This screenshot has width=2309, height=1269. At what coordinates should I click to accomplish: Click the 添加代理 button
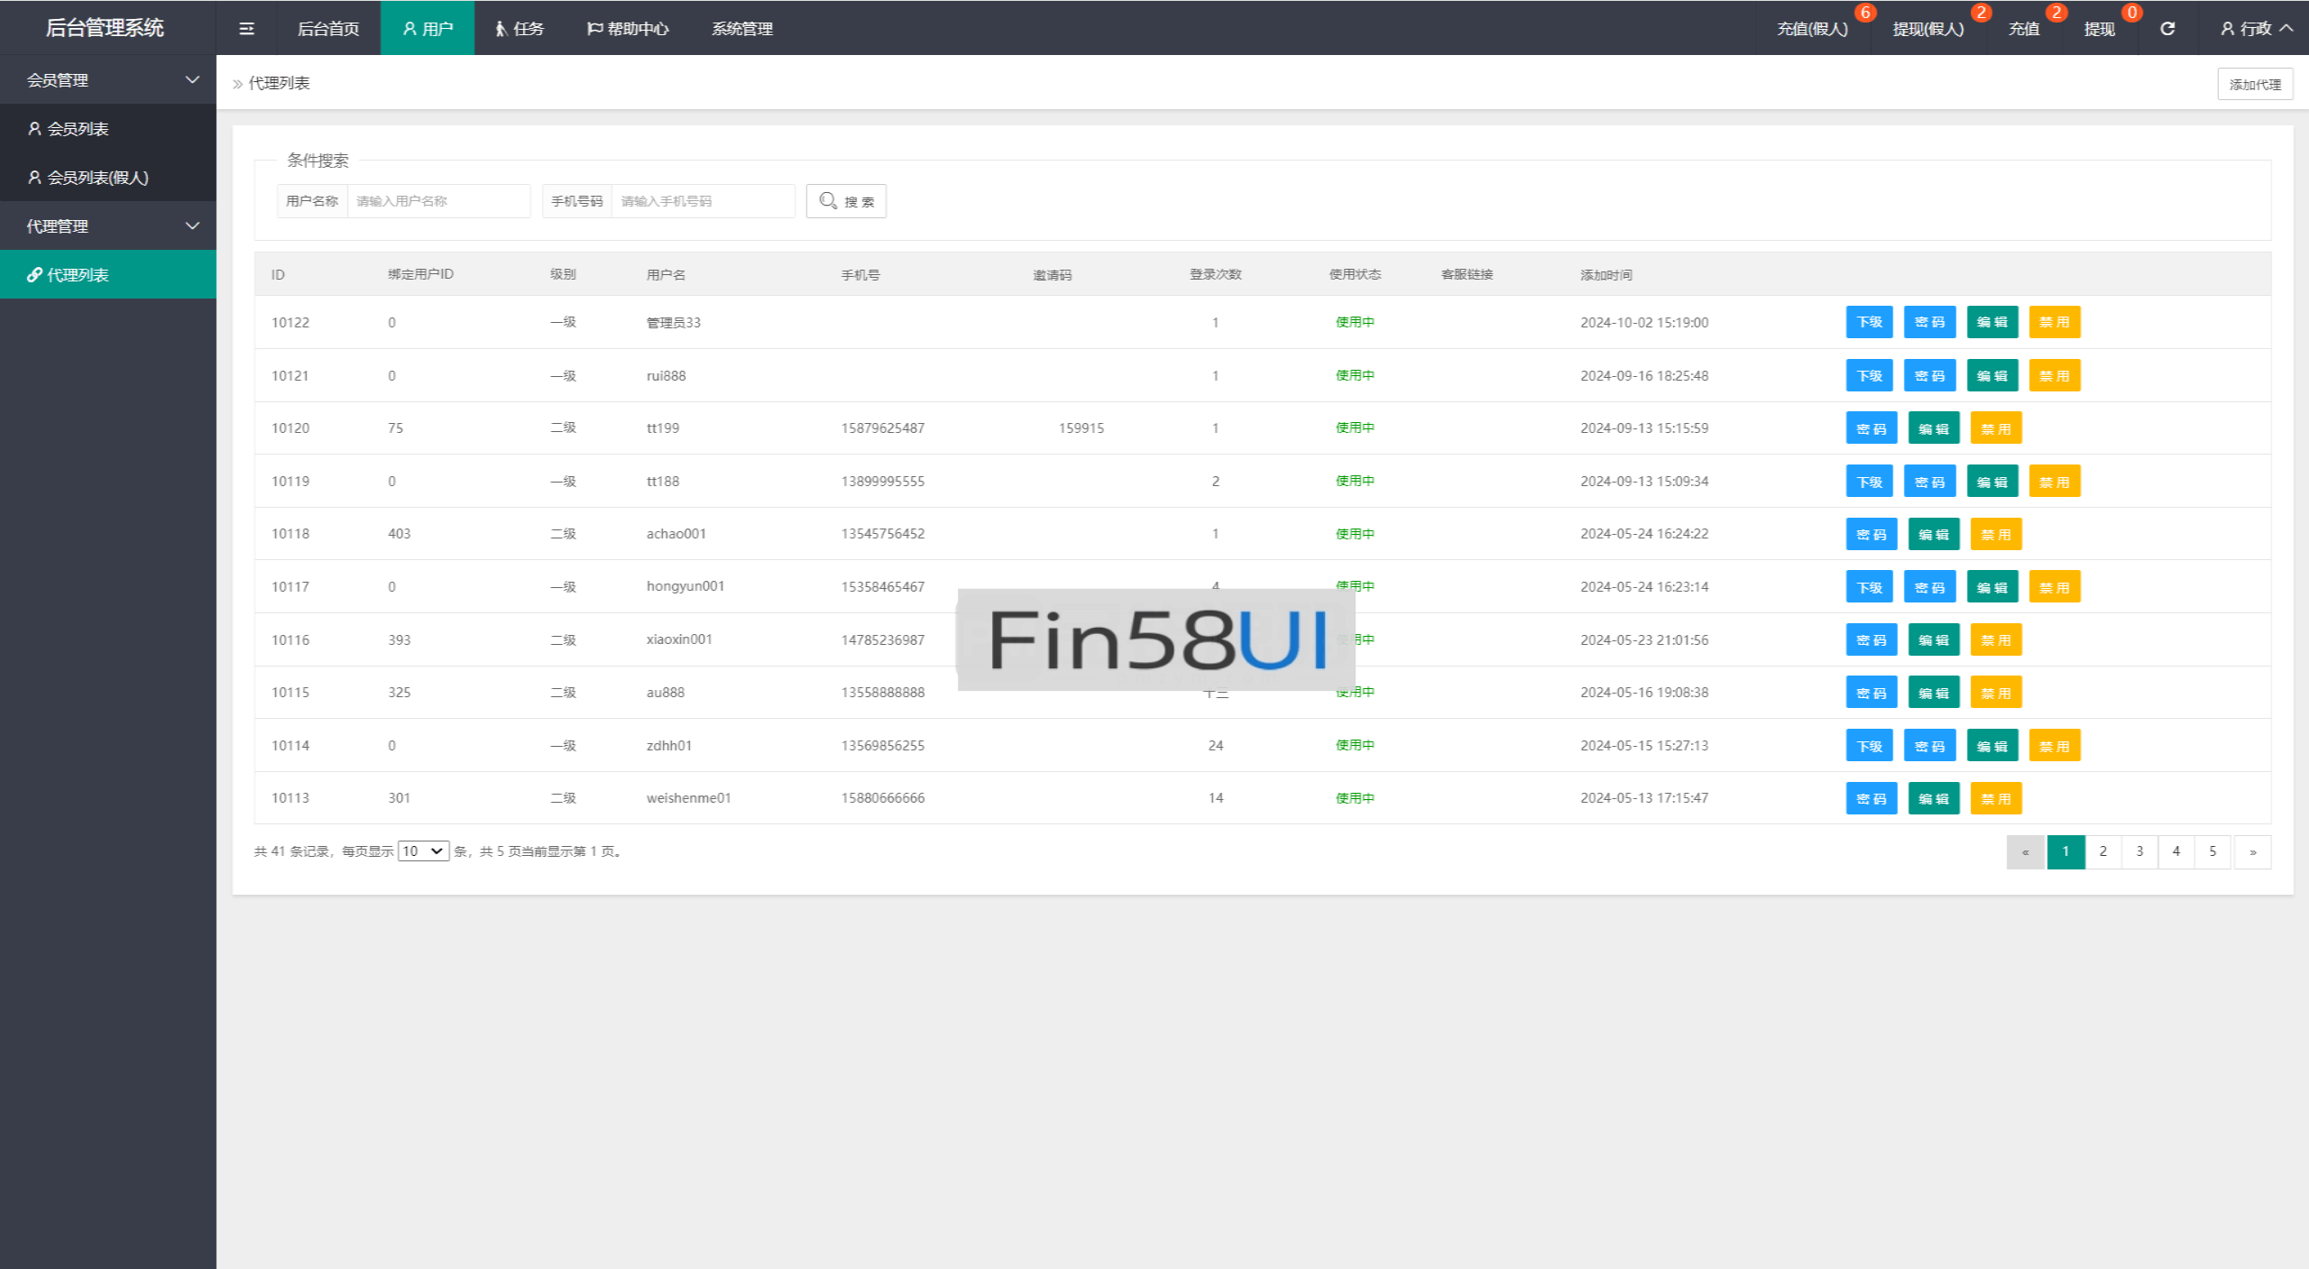pos(2254,85)
